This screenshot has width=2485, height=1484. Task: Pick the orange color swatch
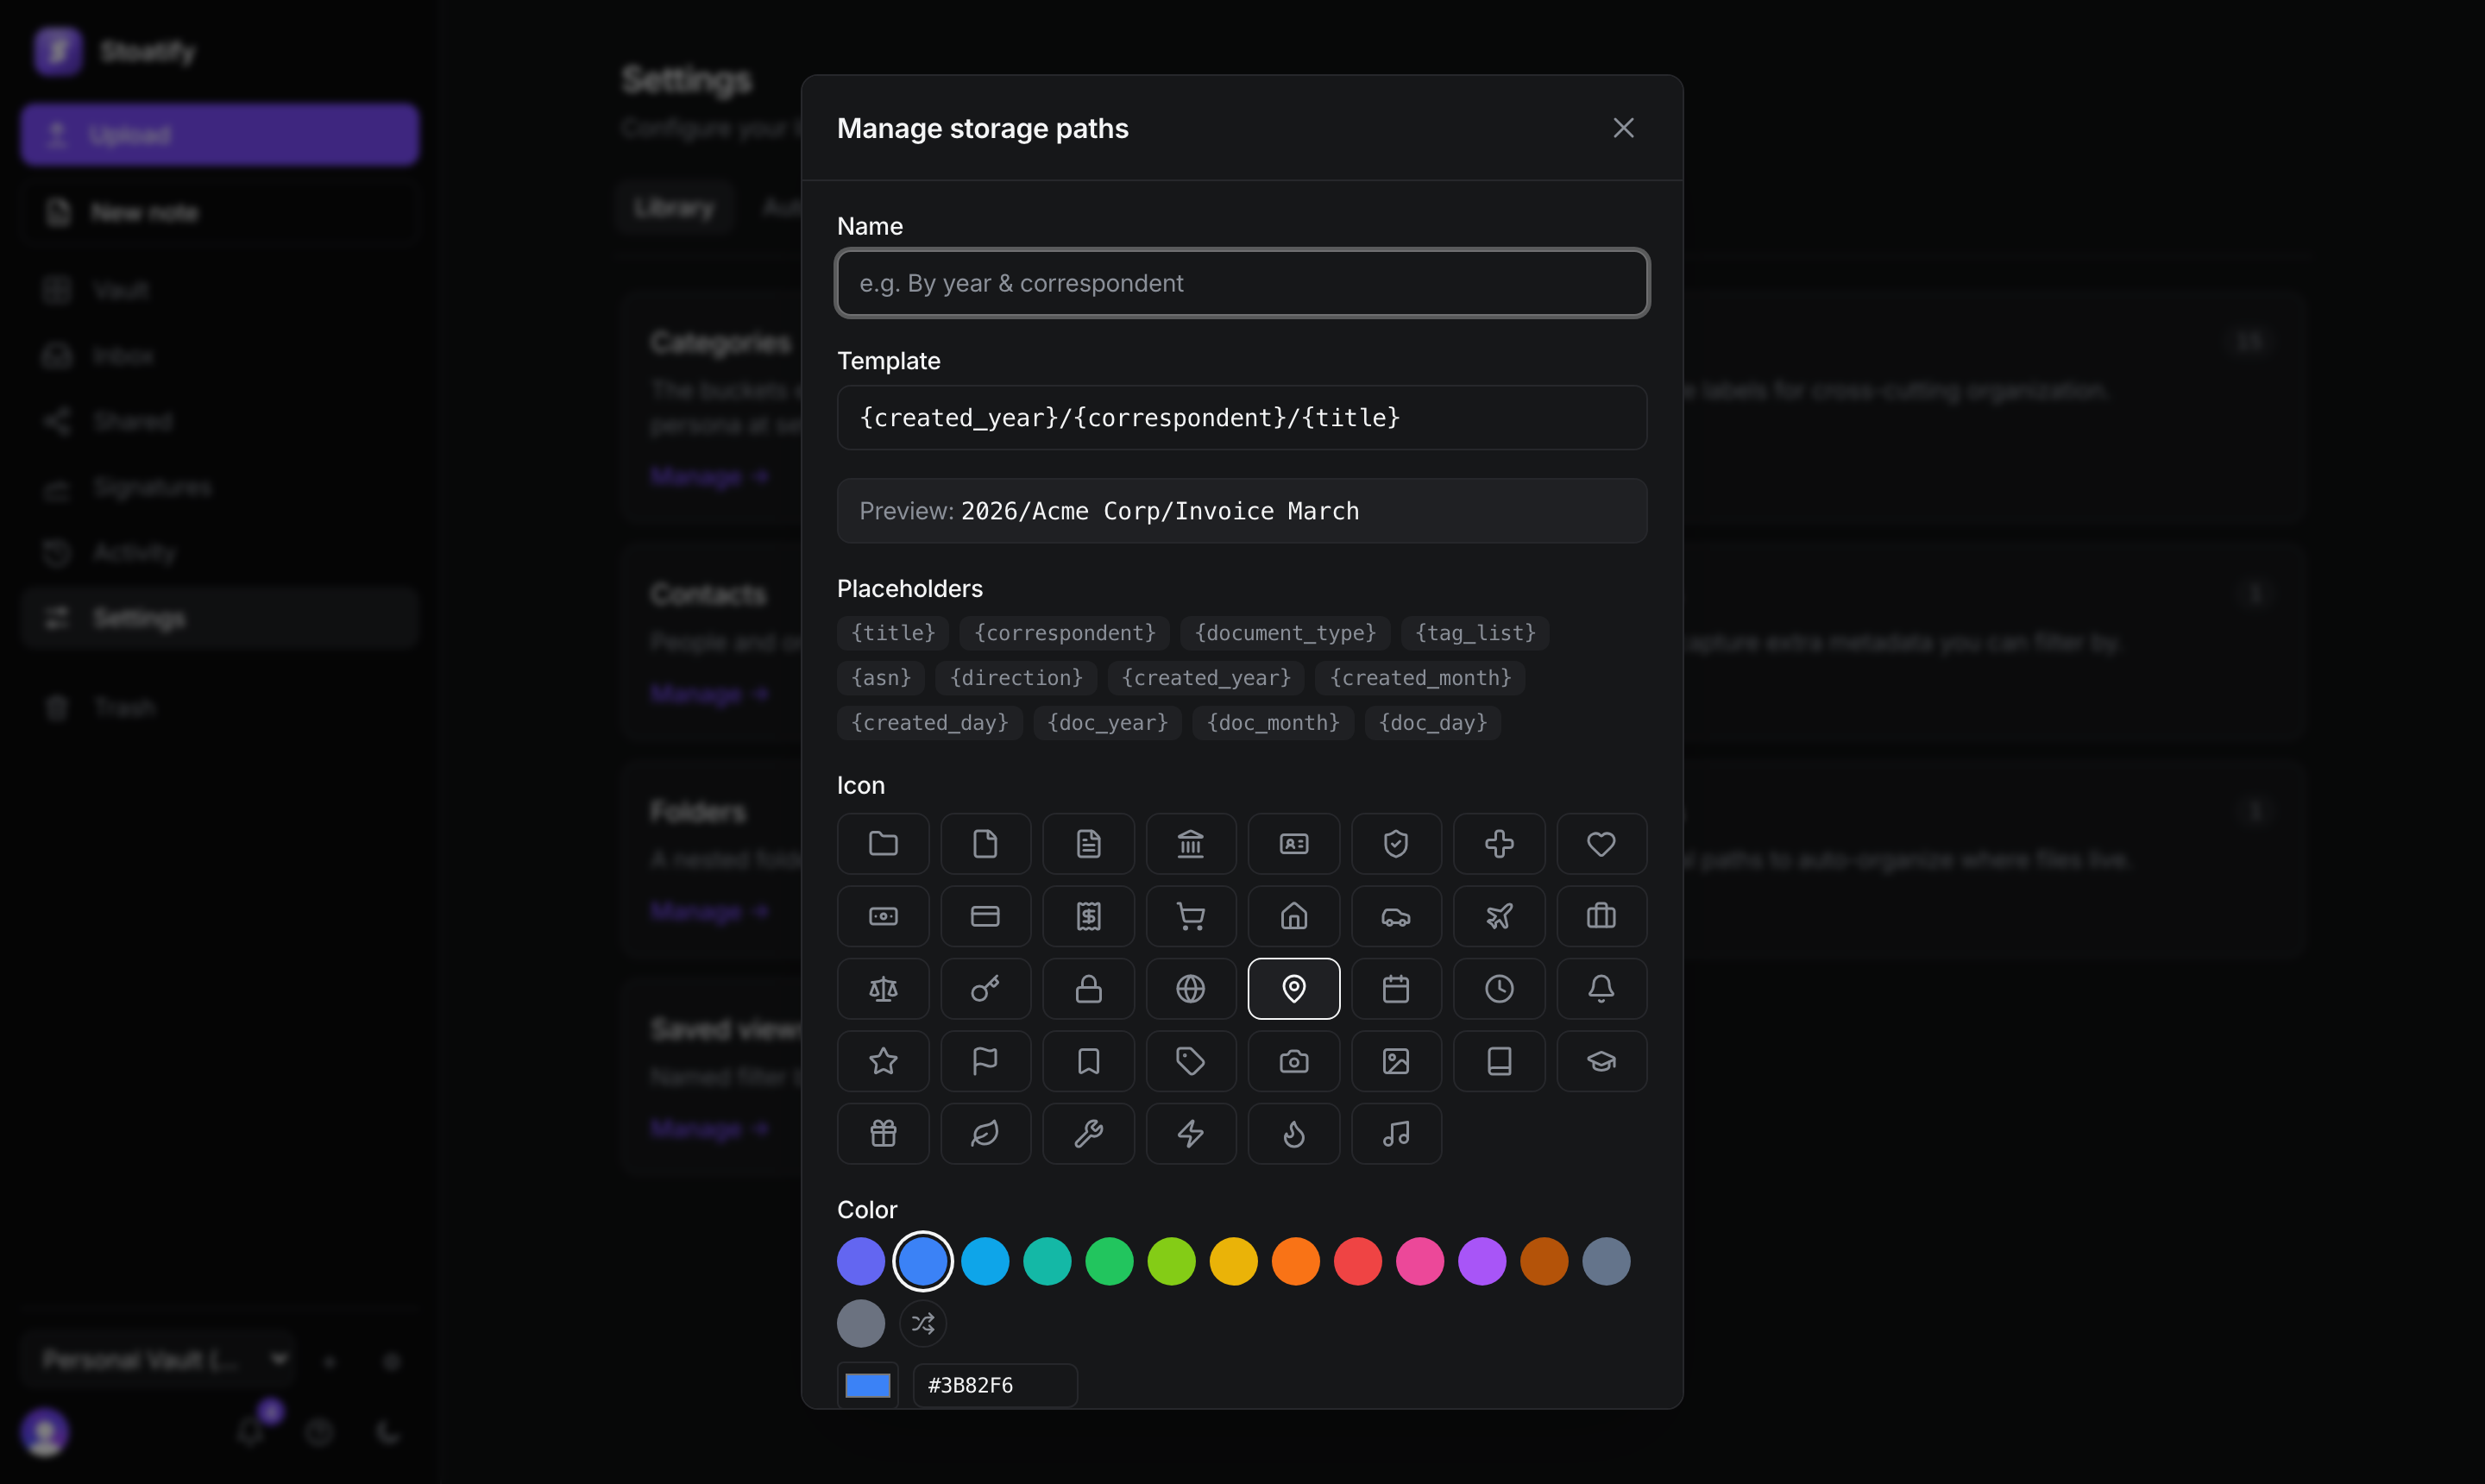[x=1295, y=1262]
